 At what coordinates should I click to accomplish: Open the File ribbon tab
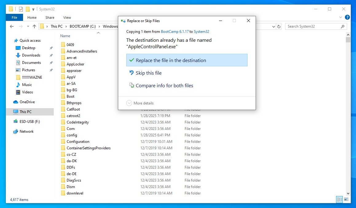14,18
